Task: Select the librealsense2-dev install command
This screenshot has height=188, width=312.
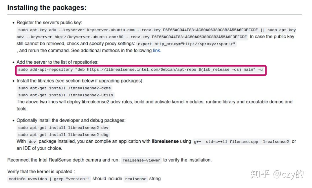Action: coord(63,128)
